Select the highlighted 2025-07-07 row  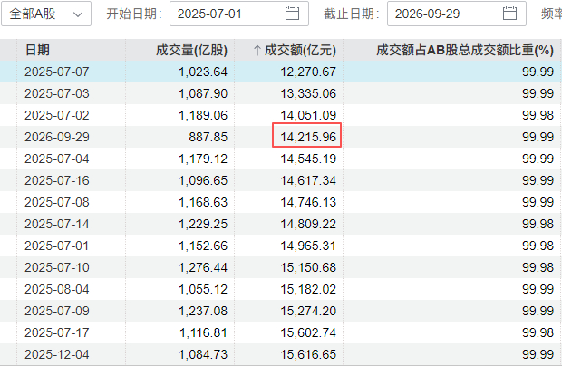point(281,72)
